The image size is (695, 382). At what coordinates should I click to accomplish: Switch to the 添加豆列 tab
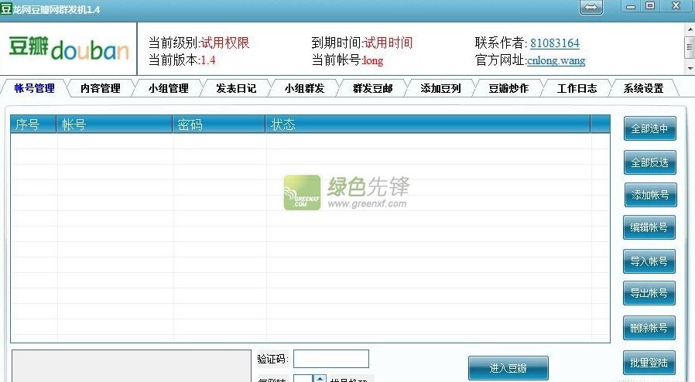pos(440,88)
